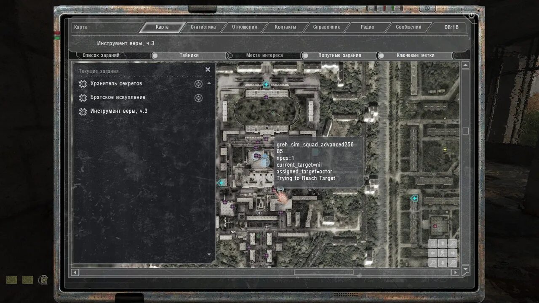Click the stalker face HUD icon
Screen dimensions: 539x303
coord(43,280)
